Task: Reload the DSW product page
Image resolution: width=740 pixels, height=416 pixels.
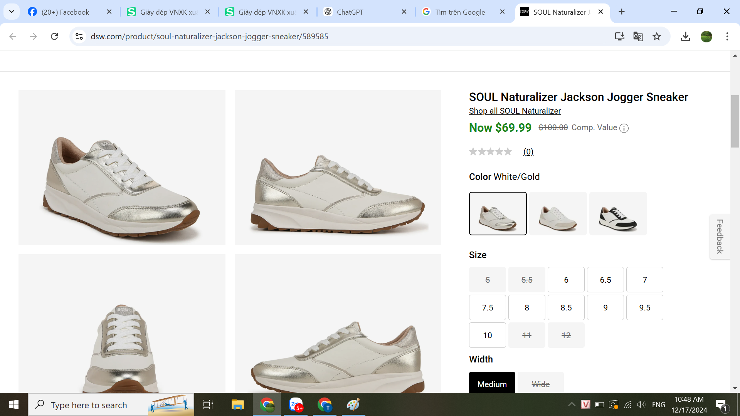Action: point(54,37)
